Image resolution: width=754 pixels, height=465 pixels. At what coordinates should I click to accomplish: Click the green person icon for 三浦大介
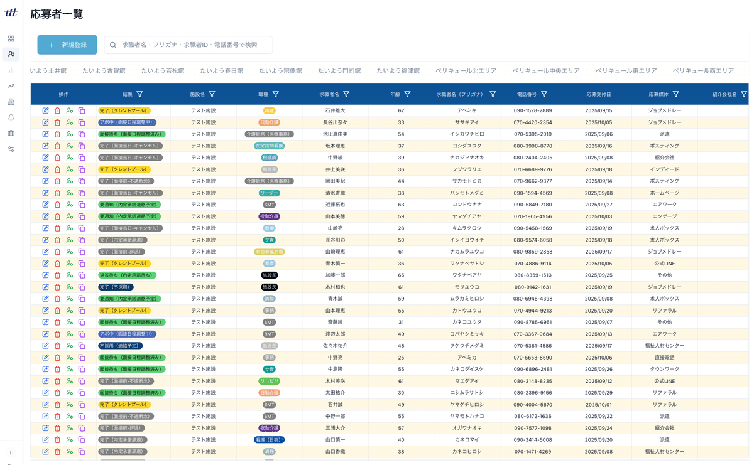(x=69, y=428)
